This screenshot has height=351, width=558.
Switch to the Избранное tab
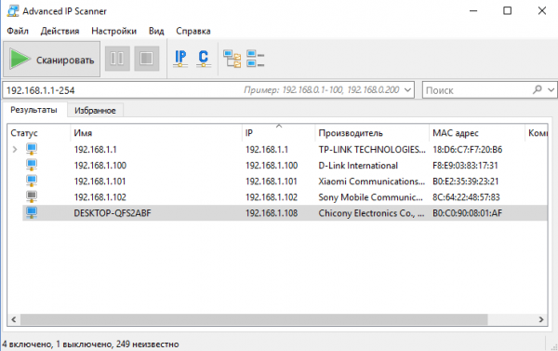tap(95, 111)
